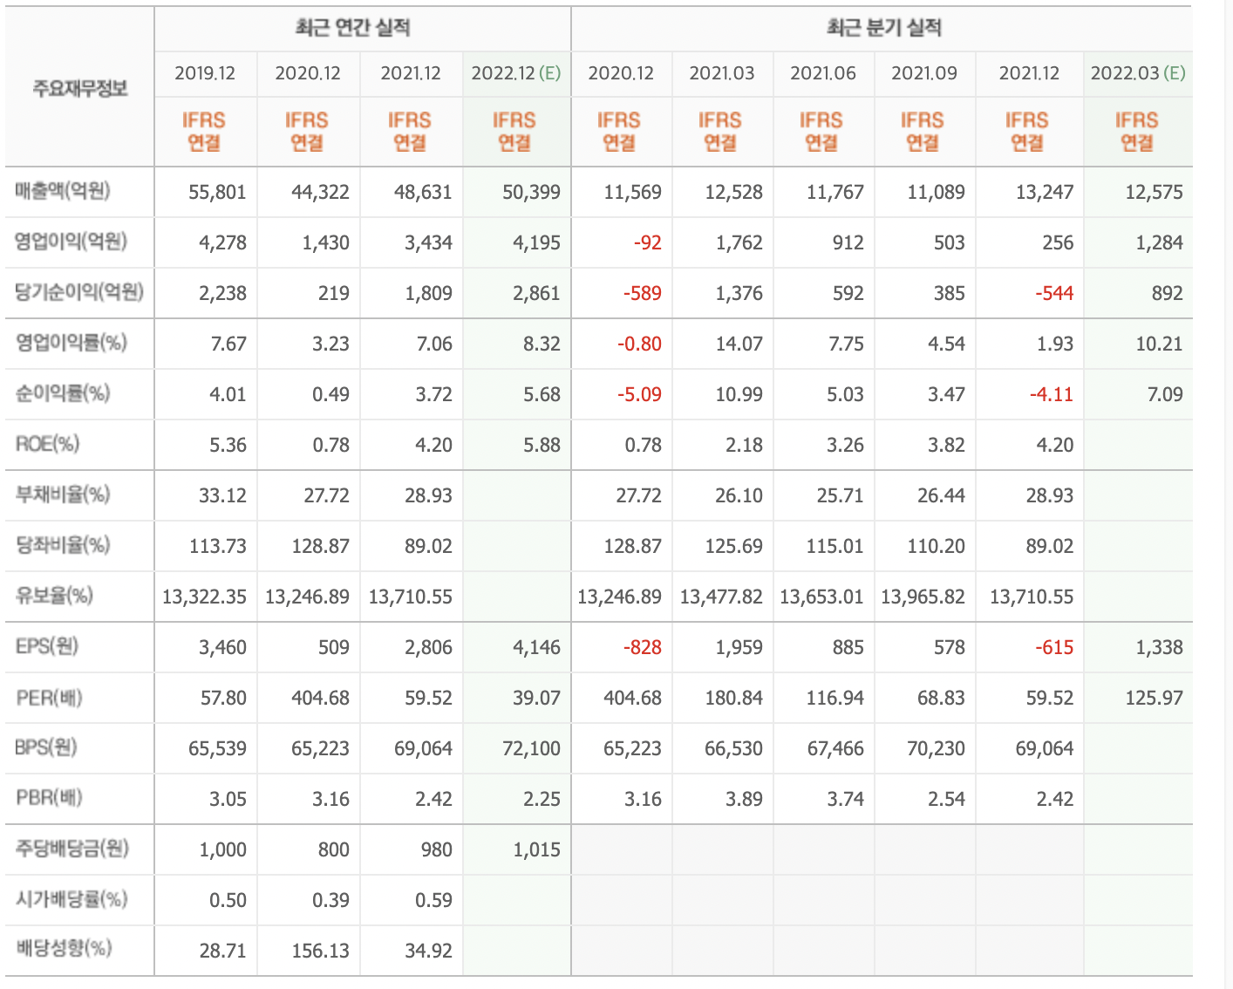Select the 매출액(억원) row label
This screenshot has width=1233, height=989.
[63, 191]
